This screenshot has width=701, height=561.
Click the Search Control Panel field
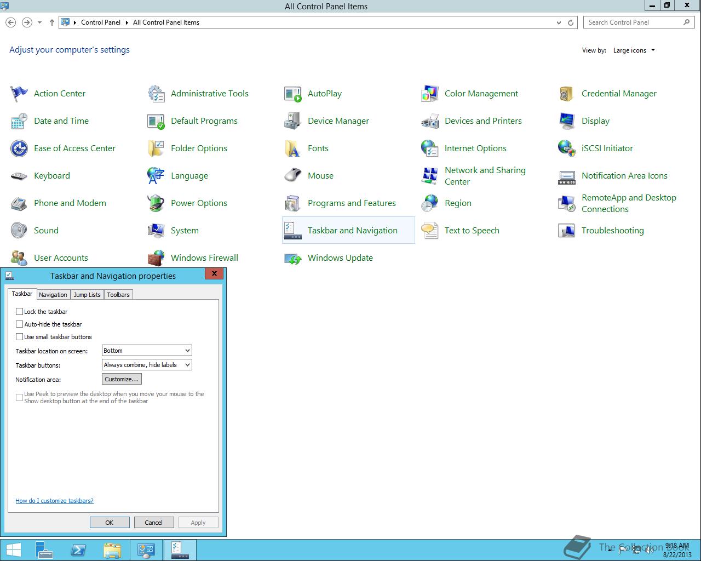(639, 22)
